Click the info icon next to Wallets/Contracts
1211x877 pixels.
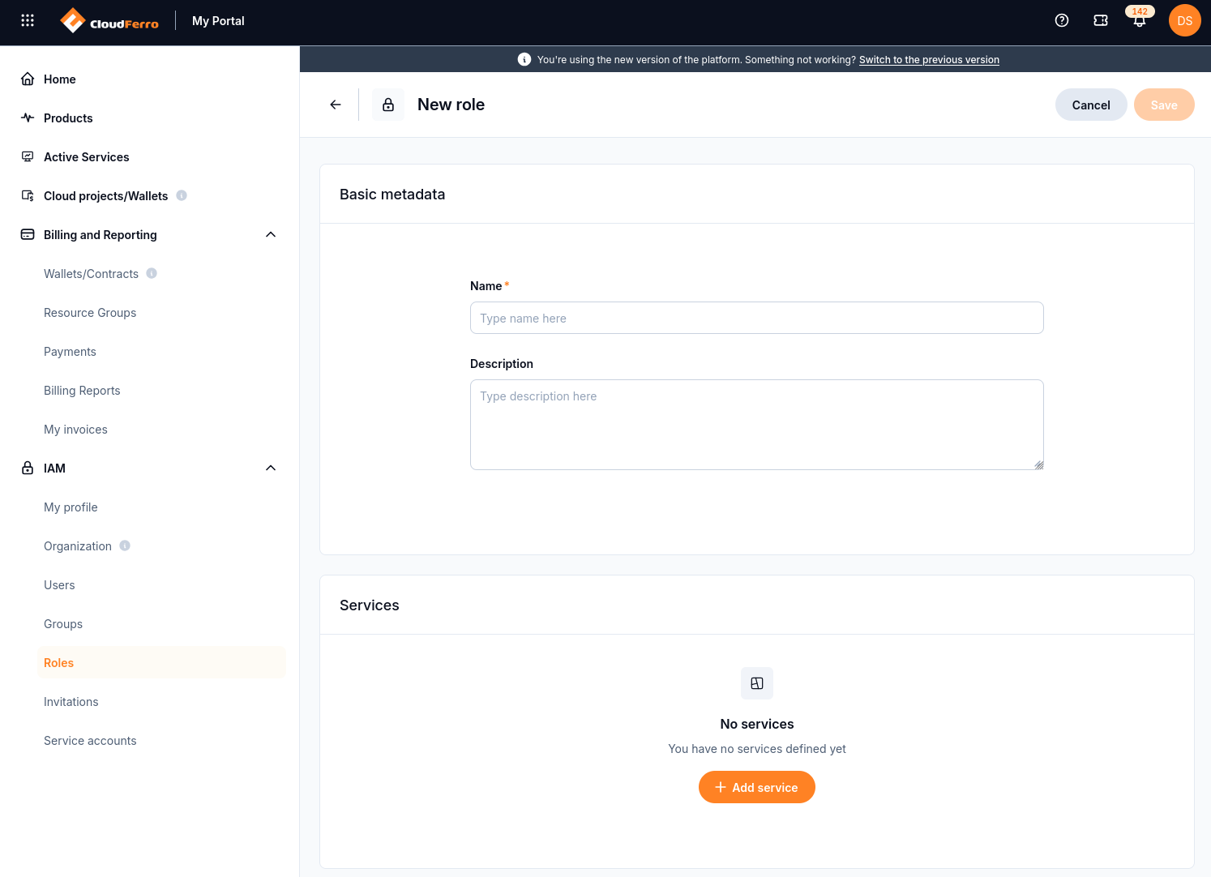click(152, 273)
